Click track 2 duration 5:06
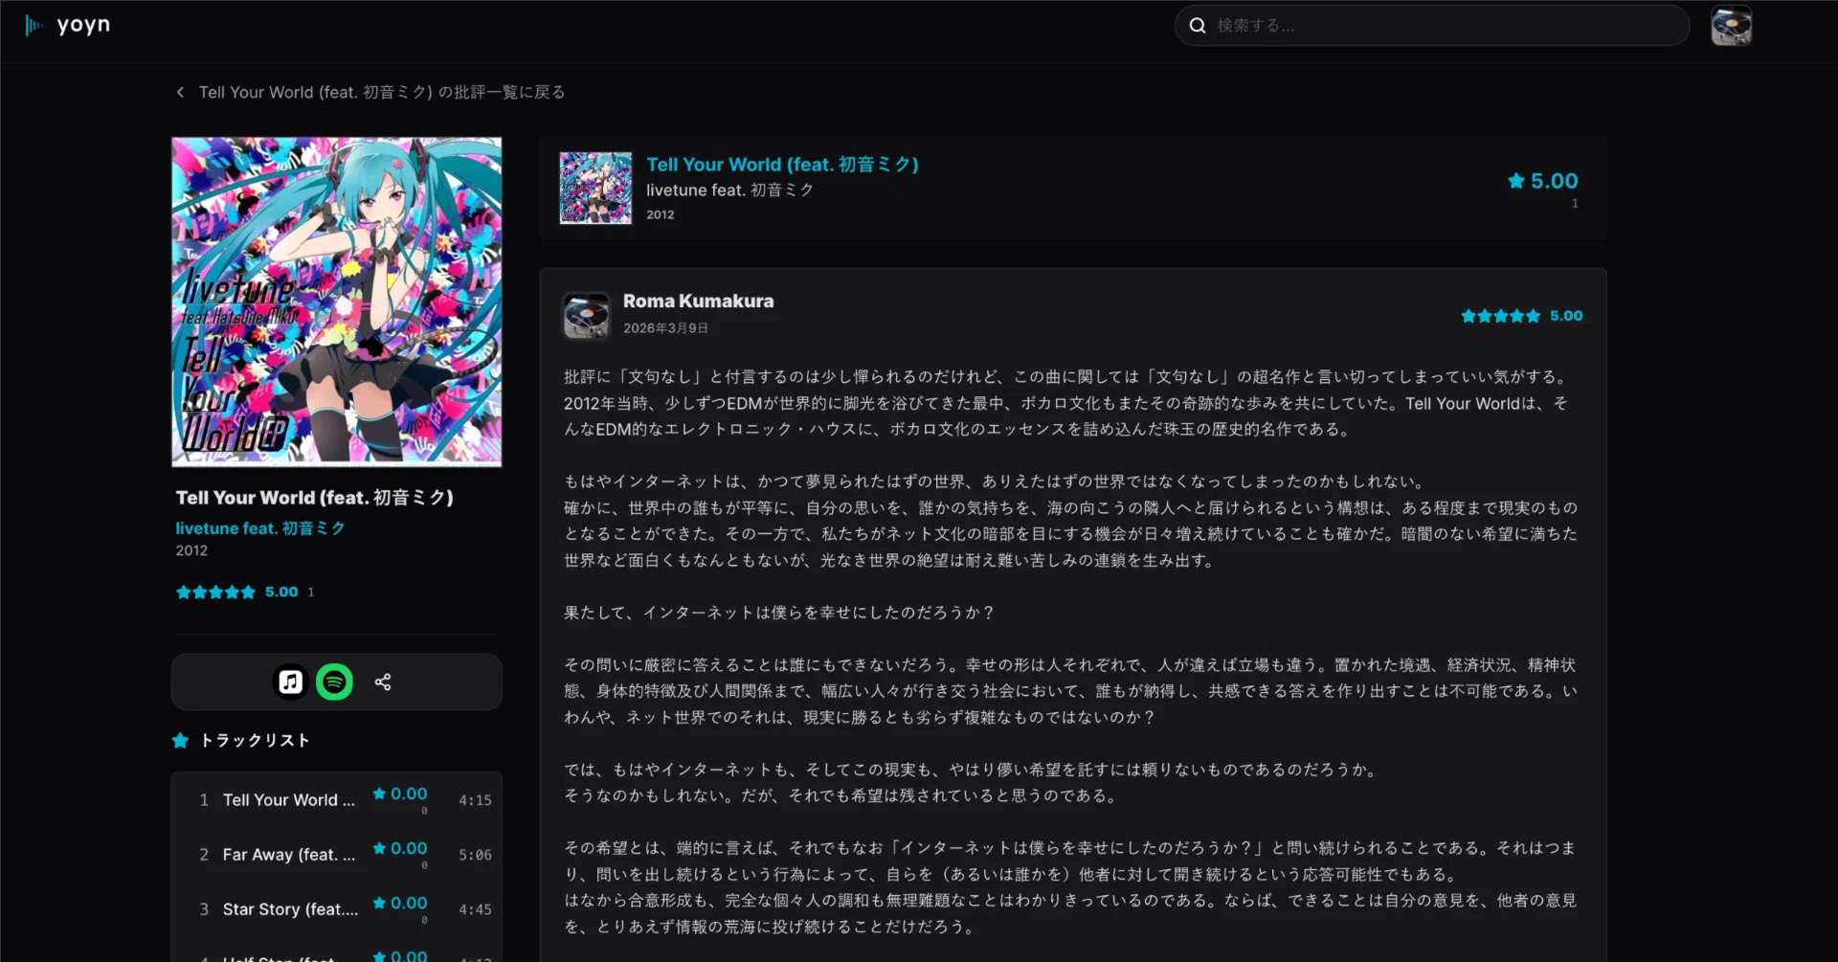Viewport: 1838px width, 962px height. tap(475, 855)
